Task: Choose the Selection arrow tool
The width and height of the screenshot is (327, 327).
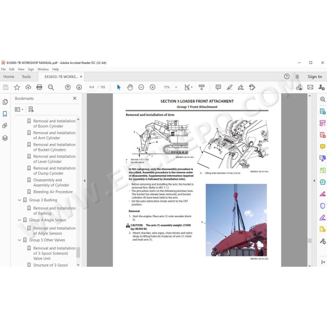Action: point(119,87)
